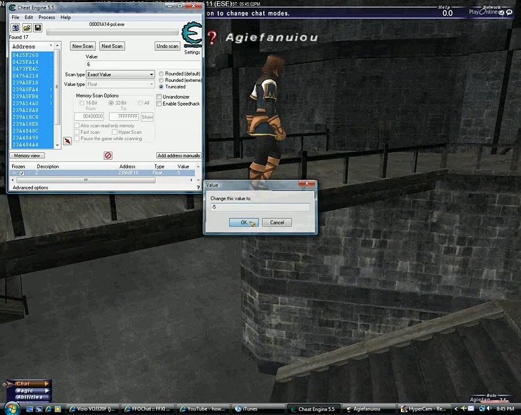Click the Show button in Memory Scan Options

[147, 117]
